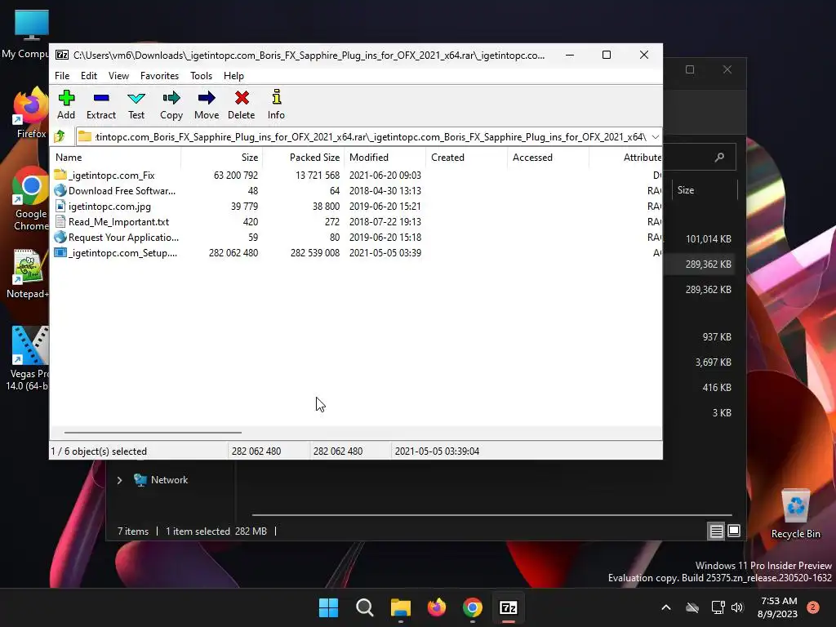Click the 7-Zip horizontal scrollbar thumb

point(153,433)
